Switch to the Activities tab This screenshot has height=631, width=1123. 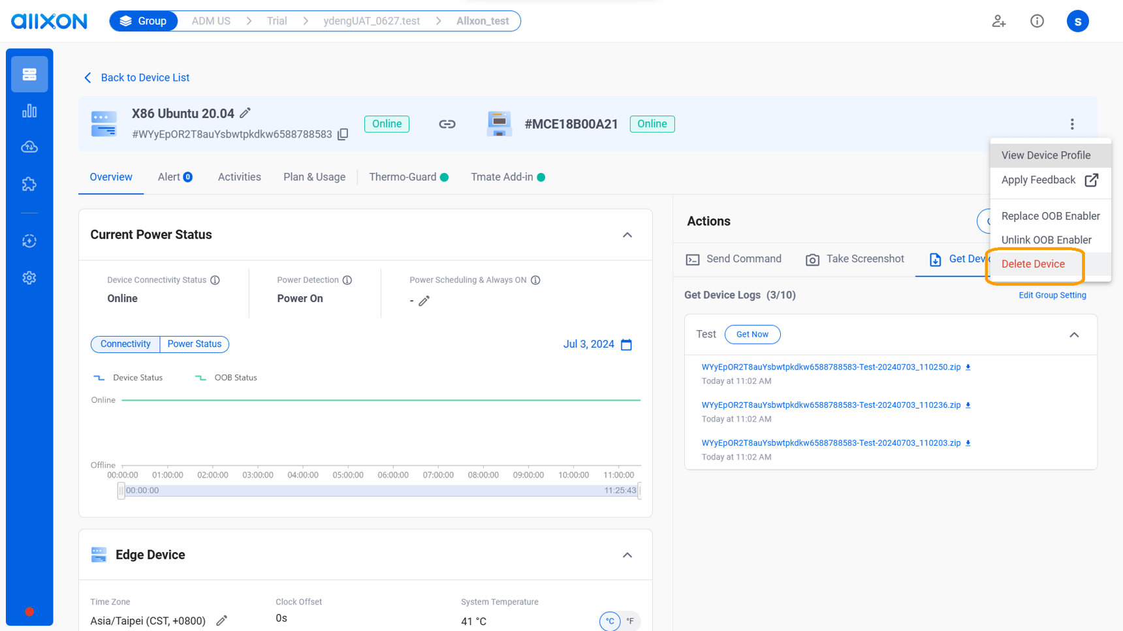coord(239,177)
